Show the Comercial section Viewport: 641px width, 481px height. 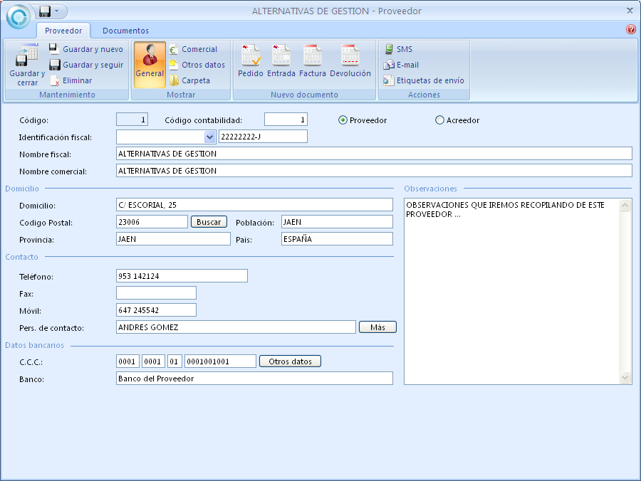click(x=174, y=49)
